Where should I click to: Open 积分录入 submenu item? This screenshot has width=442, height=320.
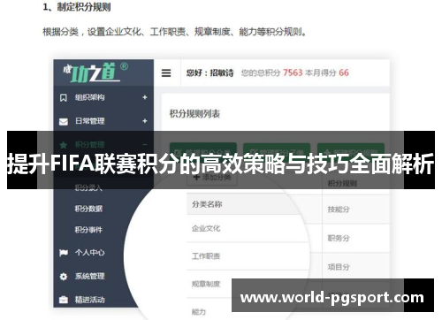[88, 187]
